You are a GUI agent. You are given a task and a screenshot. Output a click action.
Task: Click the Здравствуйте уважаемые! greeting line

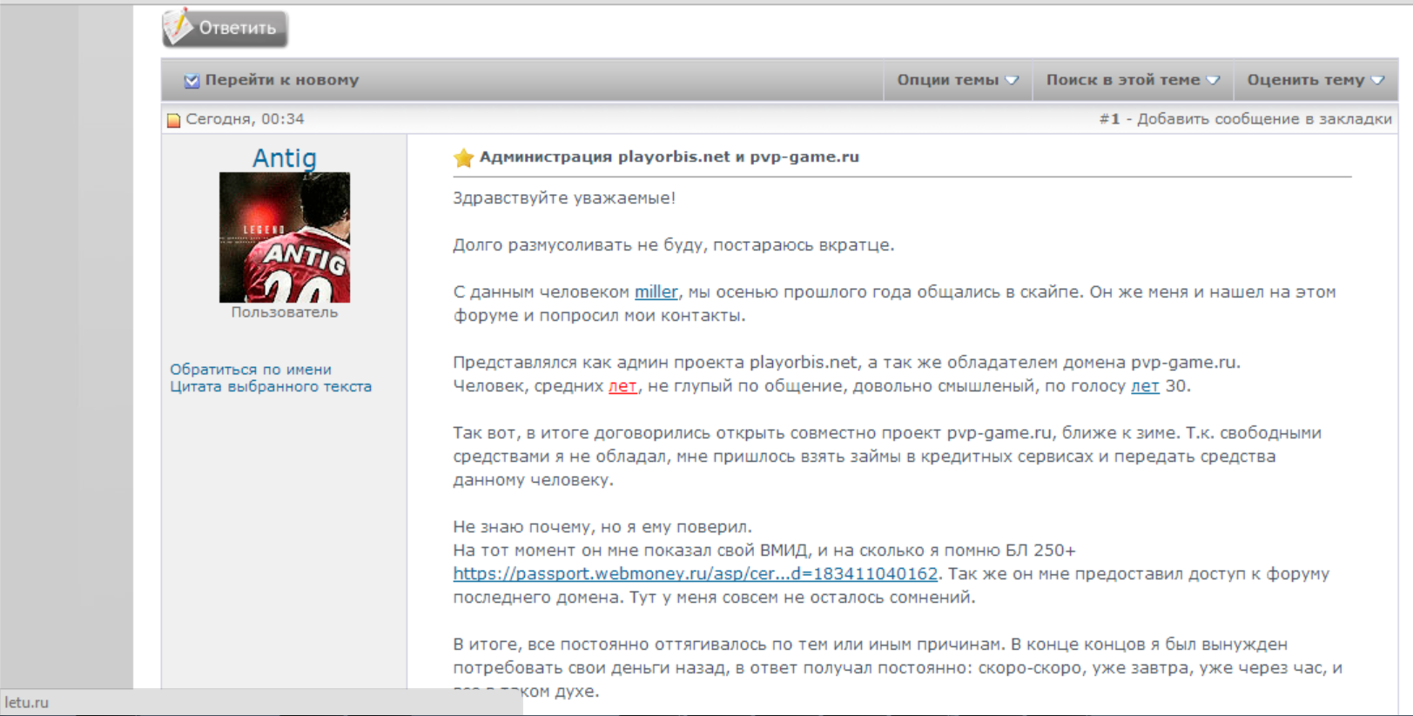pos(564,198)
